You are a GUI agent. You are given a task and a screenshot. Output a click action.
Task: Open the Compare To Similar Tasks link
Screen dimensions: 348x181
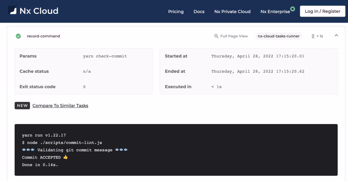(x=60, y=106)
